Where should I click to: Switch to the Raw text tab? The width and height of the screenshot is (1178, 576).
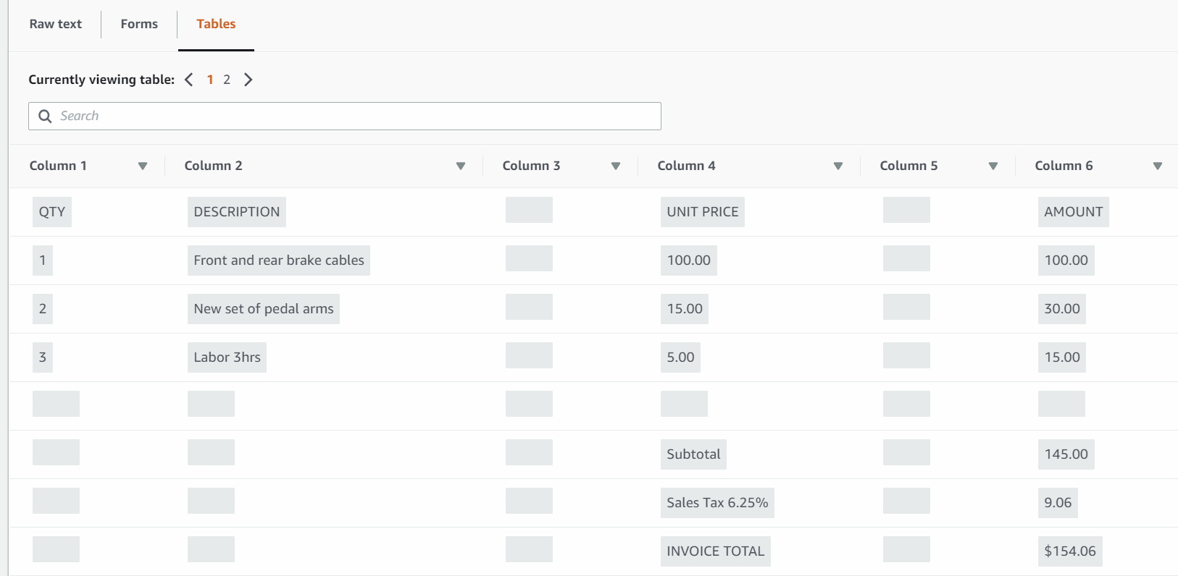(56, 24)
